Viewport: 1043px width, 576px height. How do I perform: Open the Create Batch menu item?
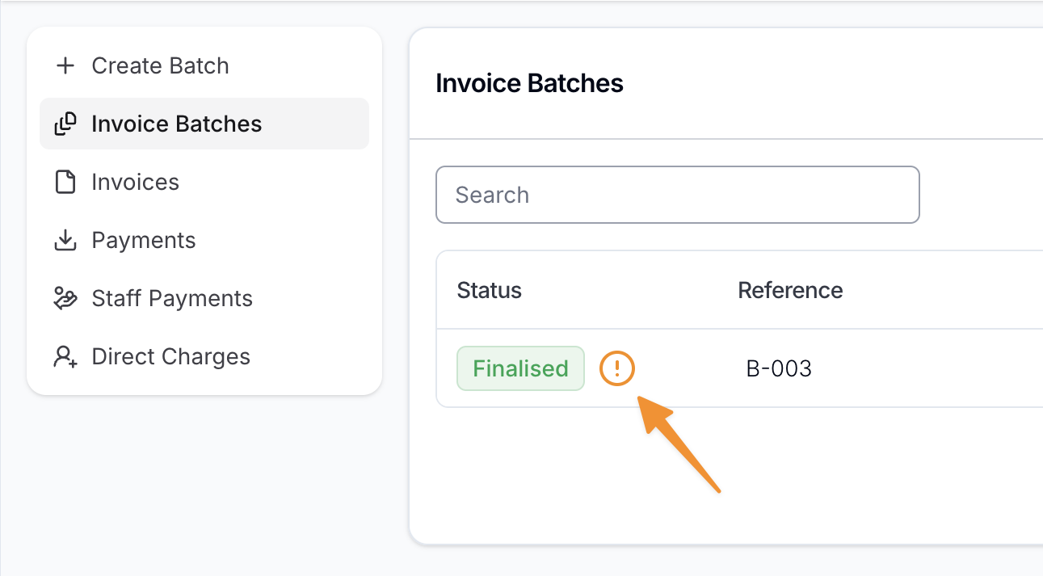pos(160,66)
